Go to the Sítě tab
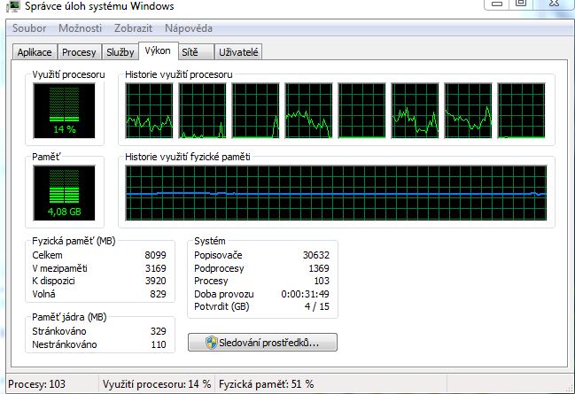This screenshot has width=575, height=394. click(x=190, y=52)
